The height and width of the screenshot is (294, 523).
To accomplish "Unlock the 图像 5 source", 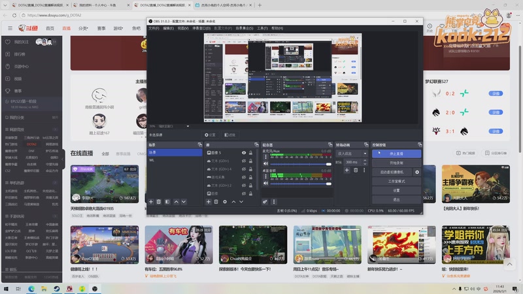I will [250, 153].
